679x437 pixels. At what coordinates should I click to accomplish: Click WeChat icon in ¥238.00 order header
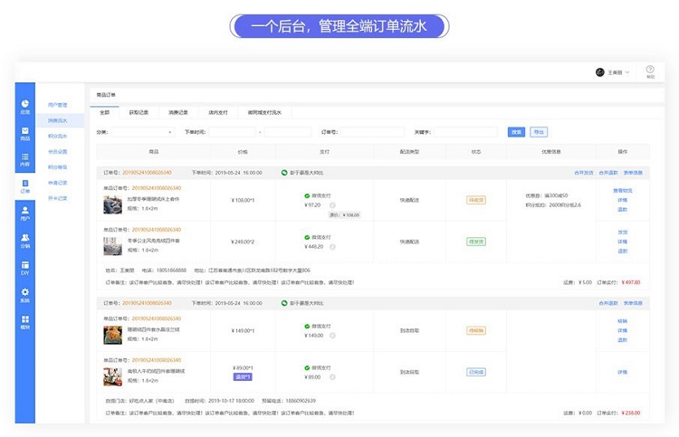(284, 303)
